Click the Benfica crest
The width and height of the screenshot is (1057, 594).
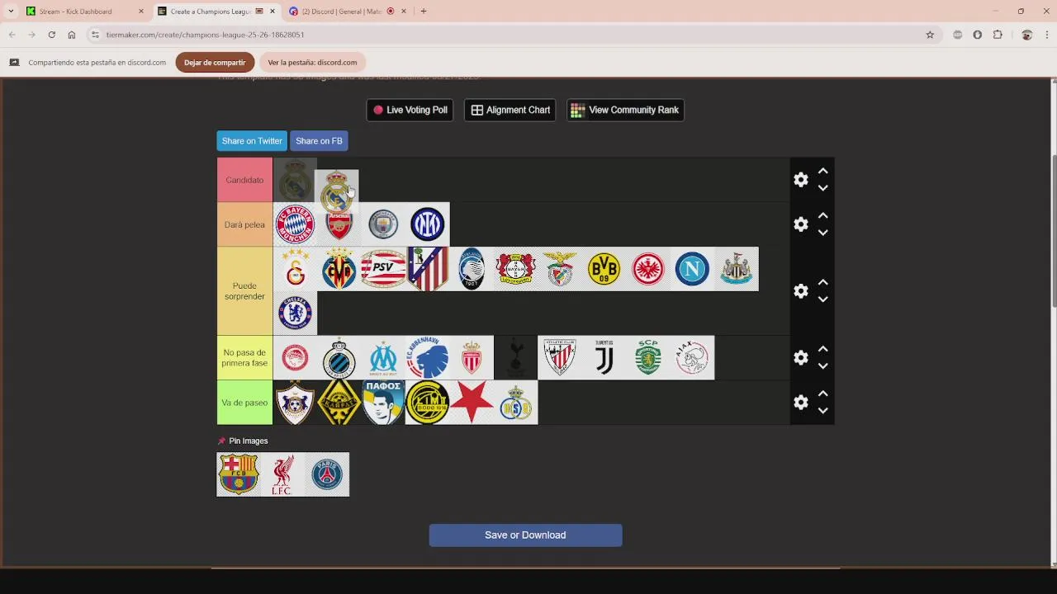pyautogui.click(x=560, y=269)
